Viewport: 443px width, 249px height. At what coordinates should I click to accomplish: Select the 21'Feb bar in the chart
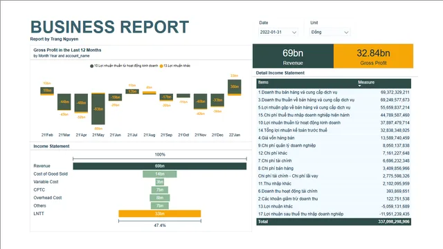tap(47, 91)
